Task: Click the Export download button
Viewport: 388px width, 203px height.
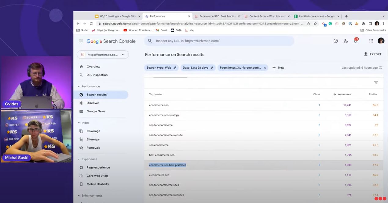Action: click(x=373, y=54)
